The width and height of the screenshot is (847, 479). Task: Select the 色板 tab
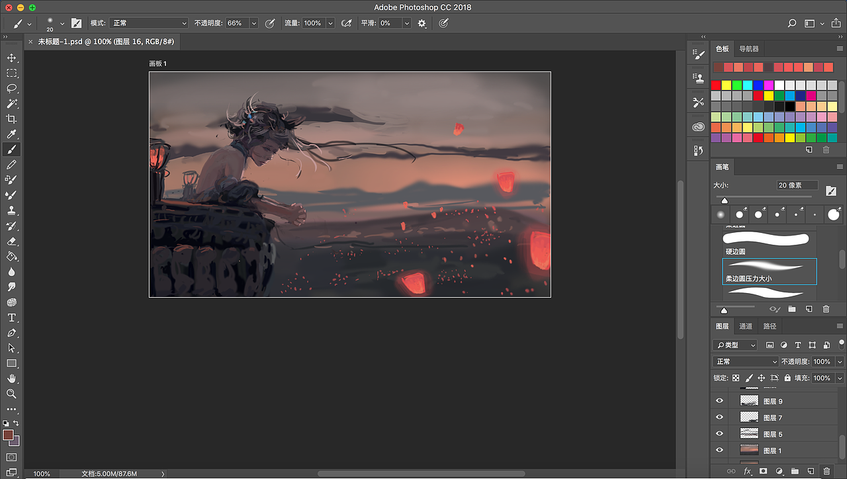coord(722,49)
